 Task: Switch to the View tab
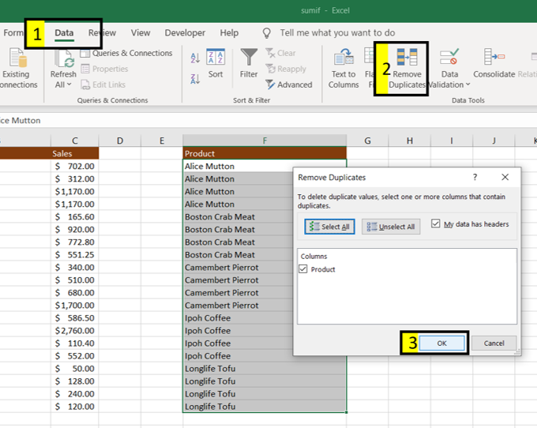tap(141, 33)
